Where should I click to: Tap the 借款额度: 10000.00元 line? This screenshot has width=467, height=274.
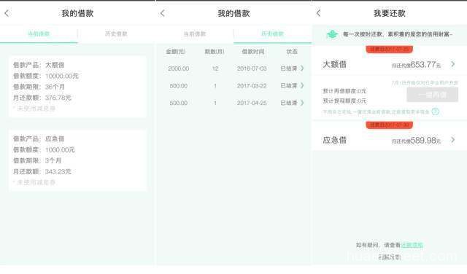pyautogui.click(x=45, y=76)
